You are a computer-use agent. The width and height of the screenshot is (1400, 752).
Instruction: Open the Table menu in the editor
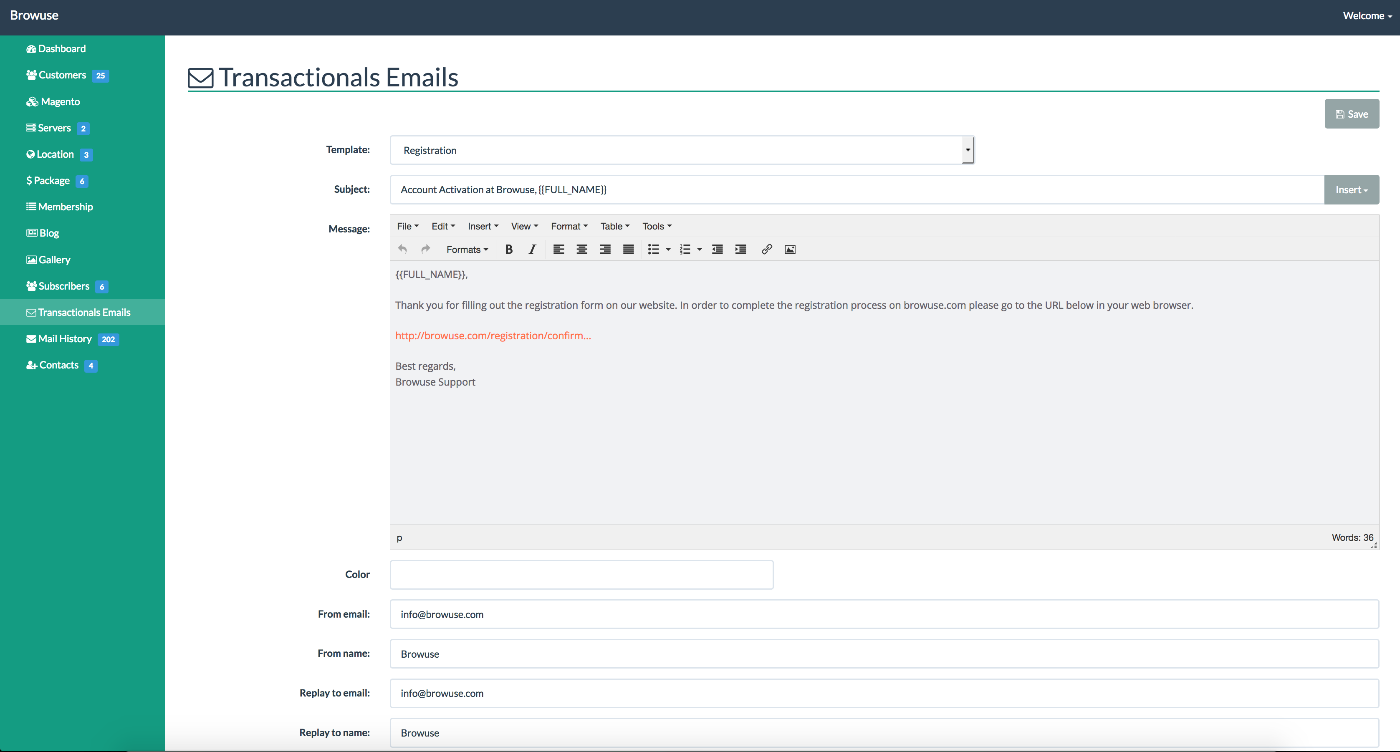click(615, 226)
